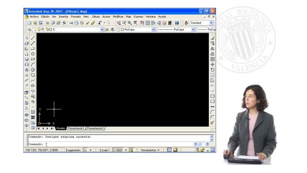The width and height of the screenshot is (307, 173).
Task: Open the Ayuda menu
Action: [x=162, y=17]
